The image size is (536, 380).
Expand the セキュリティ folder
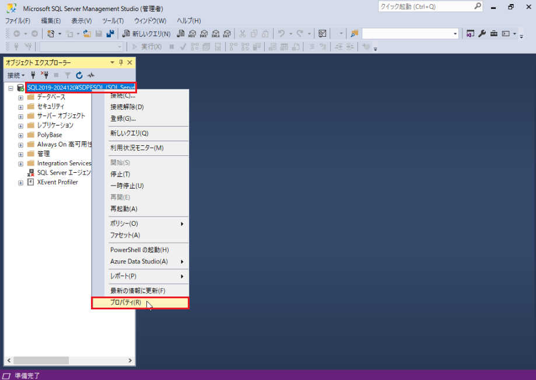point(20,107)
